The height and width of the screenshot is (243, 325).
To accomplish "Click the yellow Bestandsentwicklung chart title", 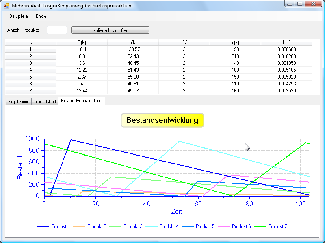I will 162,120.
